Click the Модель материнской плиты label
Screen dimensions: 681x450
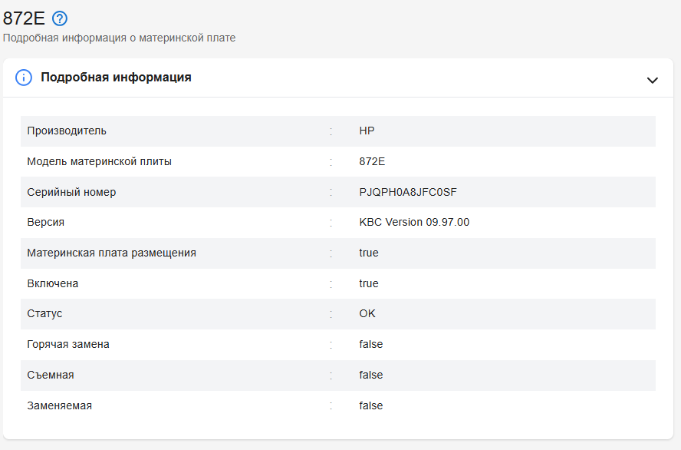tap(99, 162)
